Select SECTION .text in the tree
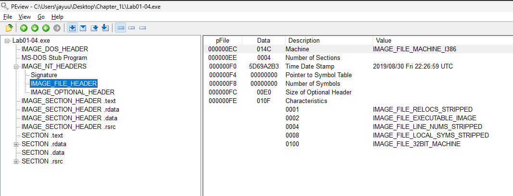This screenshot has width=513, height=196. (x=42, y=135)
